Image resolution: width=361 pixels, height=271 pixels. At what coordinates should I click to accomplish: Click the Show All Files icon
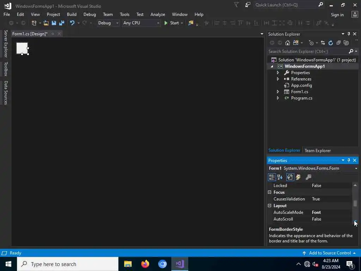click(x=346, y=43)
